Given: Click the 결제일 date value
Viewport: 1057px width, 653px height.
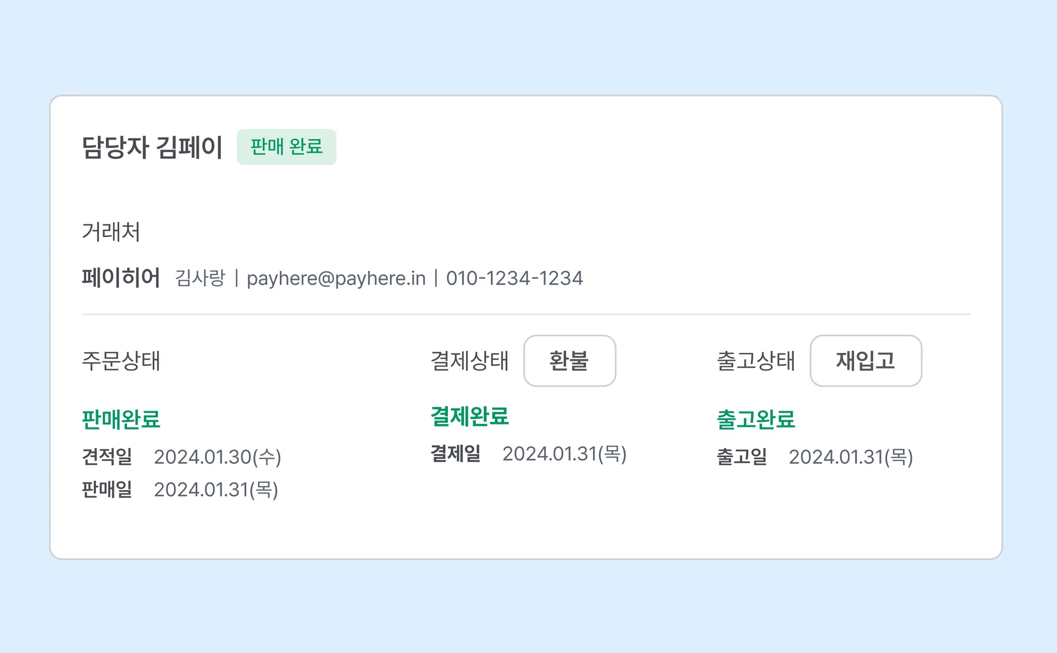Looking at the screenshot, I should (x=564, y=454).
